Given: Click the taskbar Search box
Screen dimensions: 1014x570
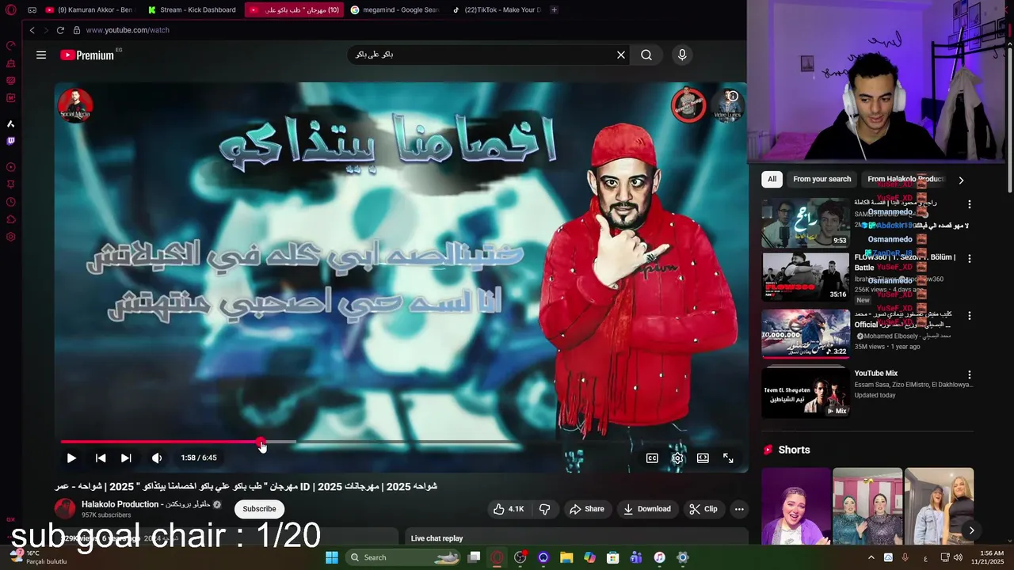Looking at the screenshot, I should [404, 557].
